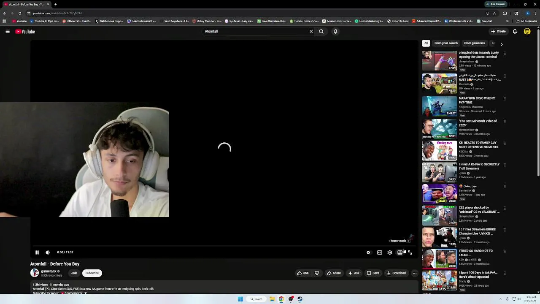Mute the video volume
This screenshot has width=540, height=304.
[x=48, y=252]
